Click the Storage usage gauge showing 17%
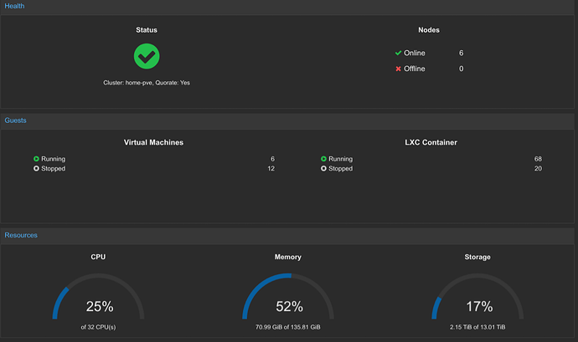The height and width of the screenshot is (342, 578). (x=477, y=296)
